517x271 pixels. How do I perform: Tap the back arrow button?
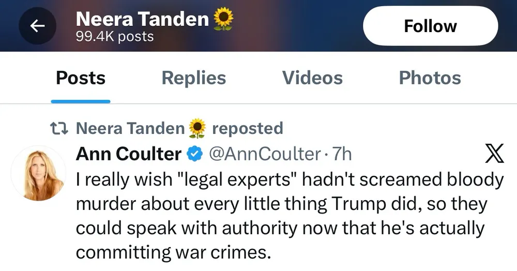pos(37,26)
